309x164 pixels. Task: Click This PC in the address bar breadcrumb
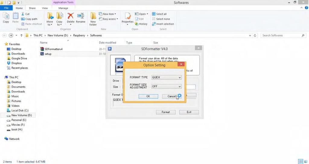[38, 36]
